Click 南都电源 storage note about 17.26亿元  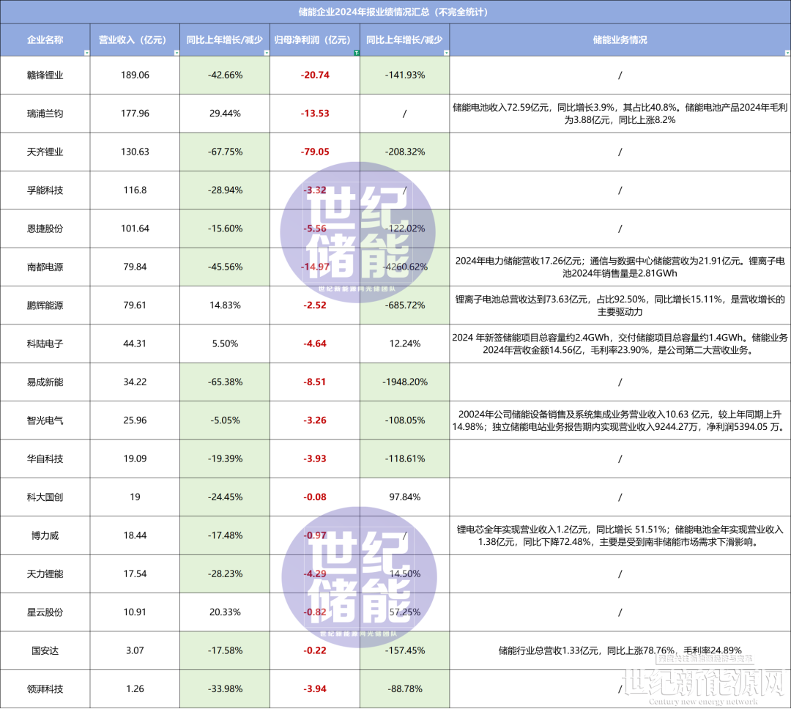click(x=620, y=267)
